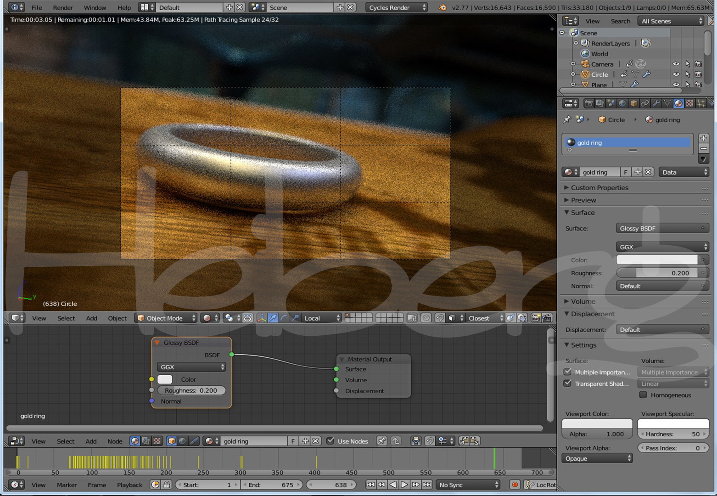Image resolution: width=717 pixels, height=496 pixels.
Task: Expand the Custom Properties panel
Action: click(x=599, y=187)
